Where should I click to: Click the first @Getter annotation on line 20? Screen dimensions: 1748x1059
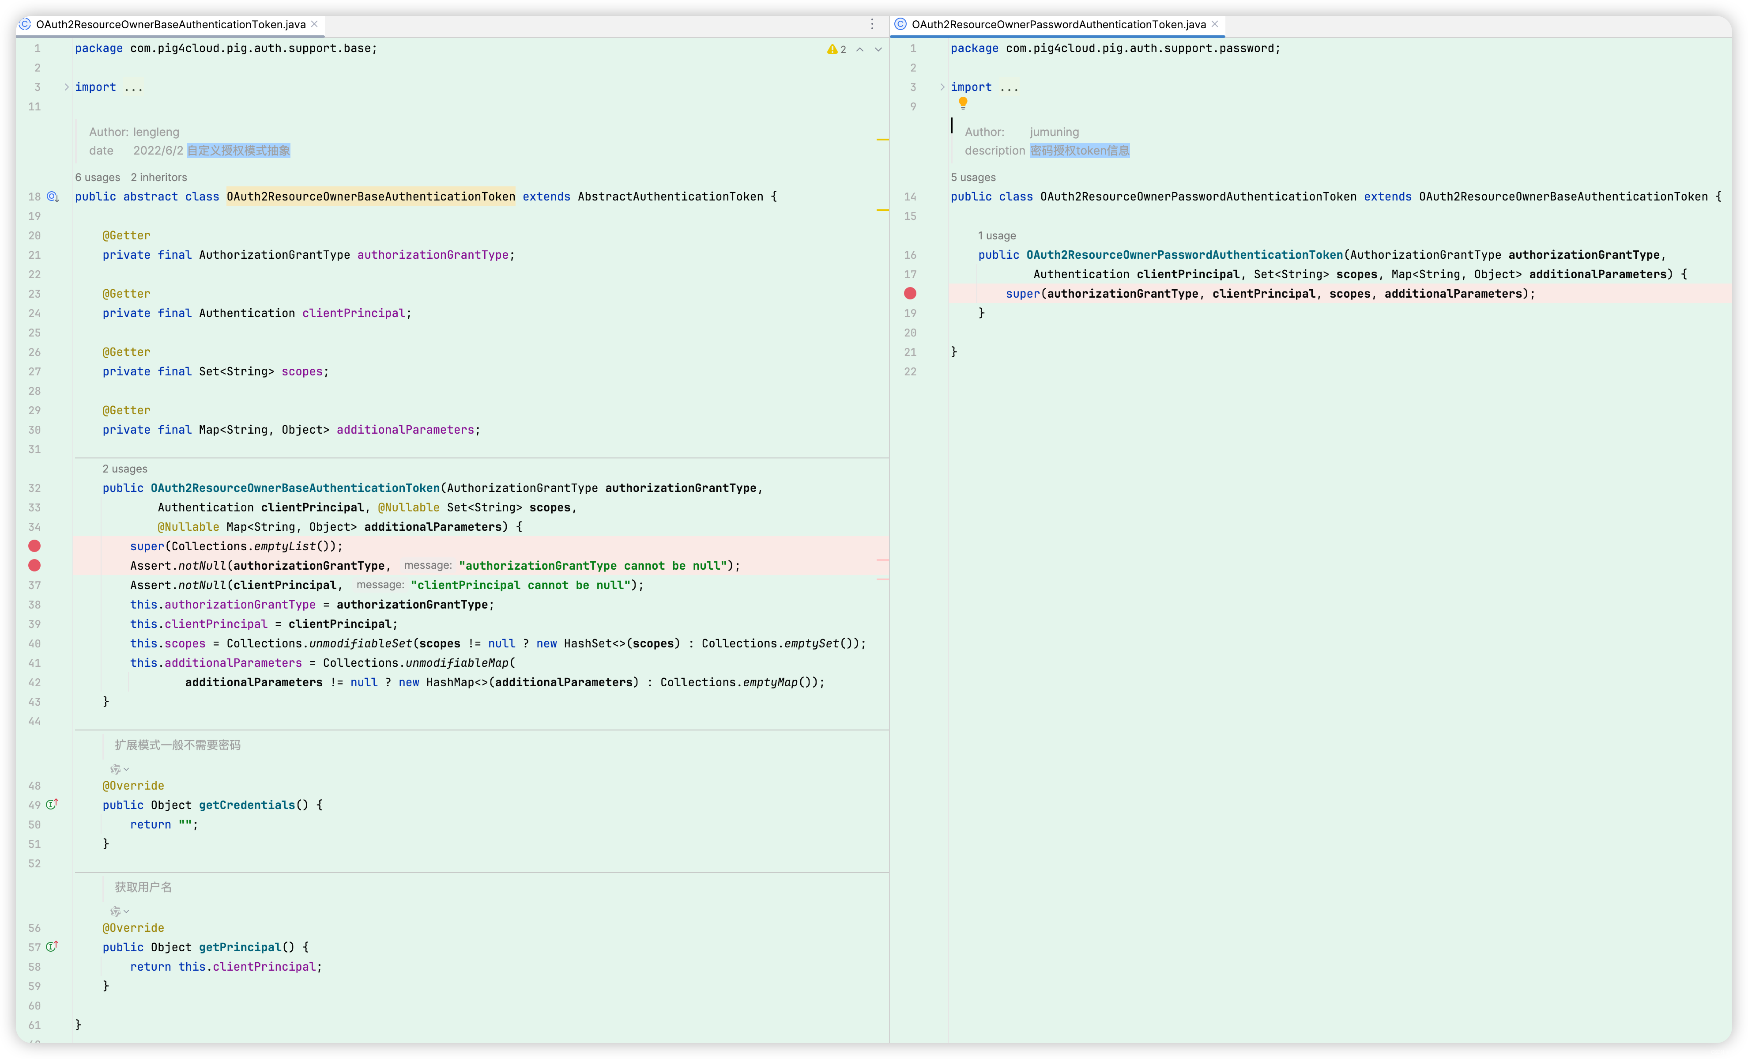point(126,236)
